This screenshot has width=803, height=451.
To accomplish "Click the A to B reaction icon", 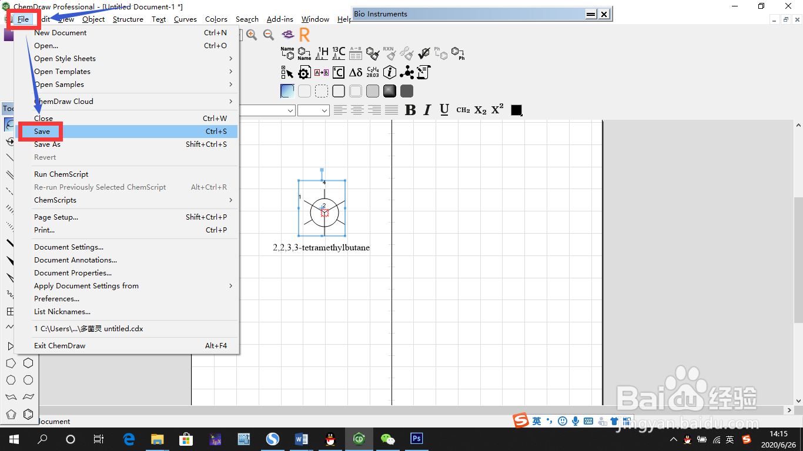I will 322,72.
